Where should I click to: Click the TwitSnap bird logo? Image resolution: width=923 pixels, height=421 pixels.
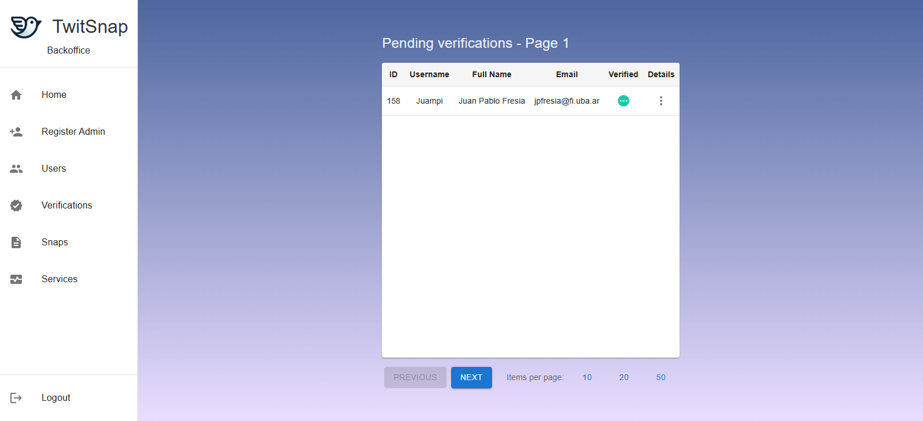[x=26, y=27]
